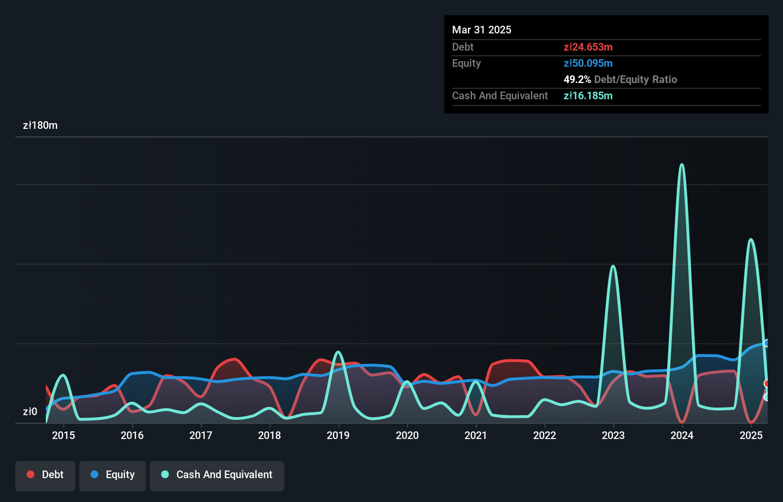
Task: Click the 2017 x-axis label
Action: point(201,435)
